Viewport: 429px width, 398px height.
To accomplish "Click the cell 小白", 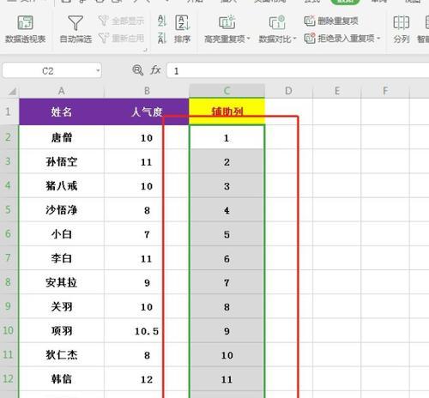I will pyautogui.click(x=62, y=234).
